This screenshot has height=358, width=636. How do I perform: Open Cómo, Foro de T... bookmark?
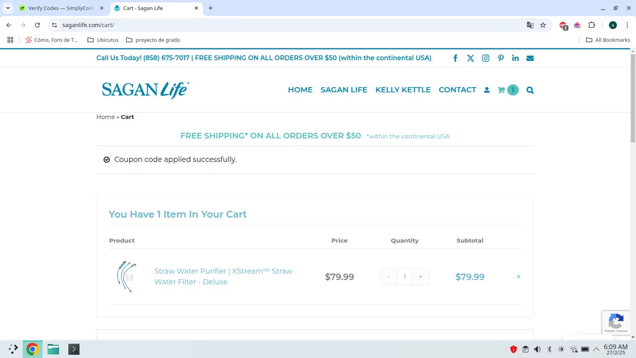[x=51, y=40]
